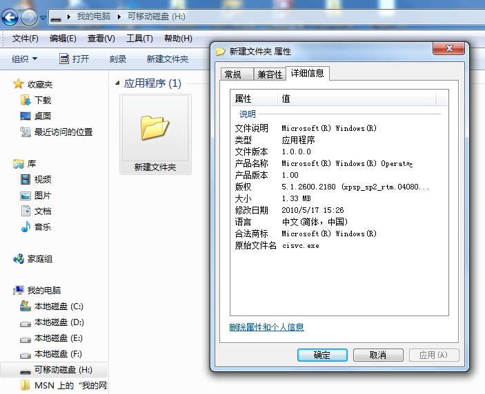Select the 合法商标 property row
Viewport: 485px width, 394px height.
tap(339, 234)
